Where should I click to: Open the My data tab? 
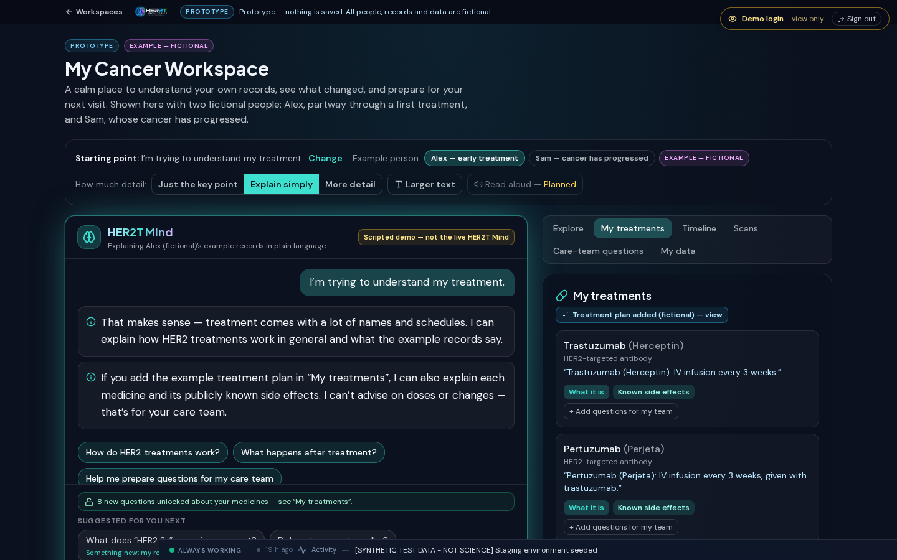[x=678, y=251]
